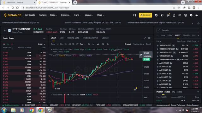Favorite STEEM/USDT with the star icon

(x=5, y=30)
